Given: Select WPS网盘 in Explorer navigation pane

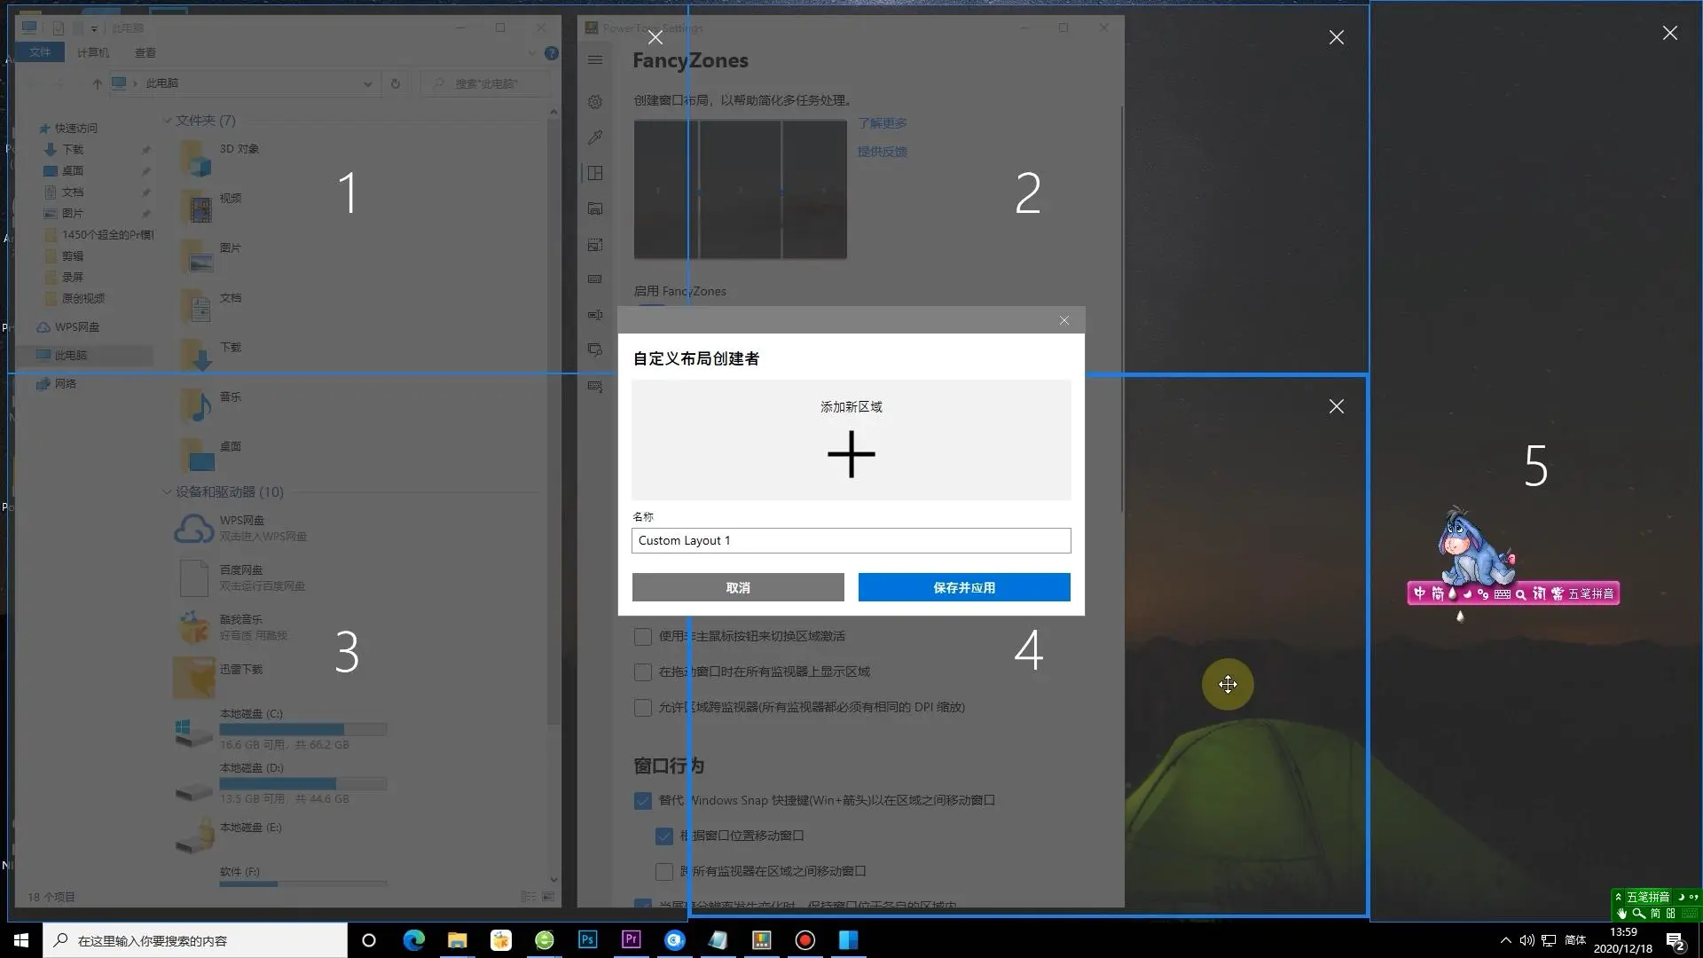Looking at the screenshot, I should pos(69,326).
